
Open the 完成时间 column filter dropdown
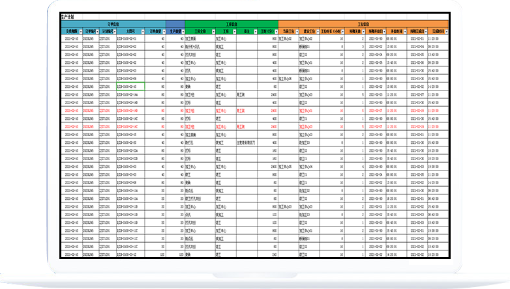click(446, 31)
